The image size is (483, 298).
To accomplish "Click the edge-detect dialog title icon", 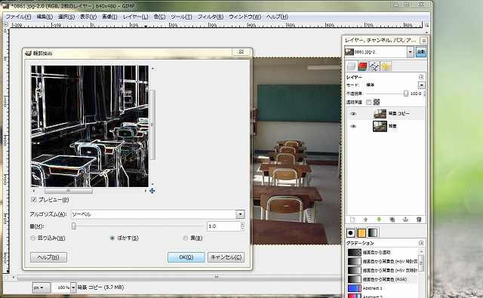I will (29, 53).
